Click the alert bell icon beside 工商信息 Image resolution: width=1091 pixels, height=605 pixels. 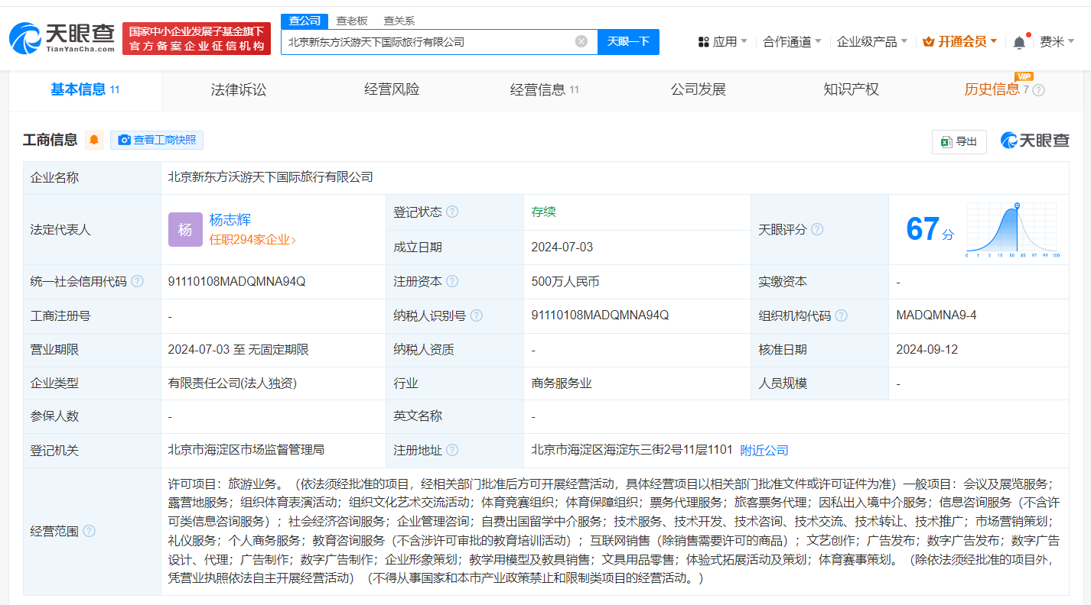pos(94,140)
